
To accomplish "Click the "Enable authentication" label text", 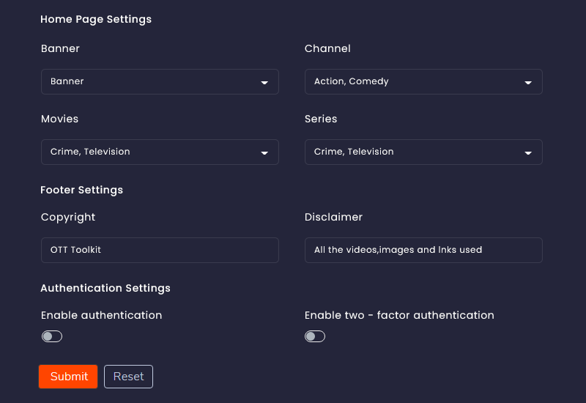I will pos(101,315).
